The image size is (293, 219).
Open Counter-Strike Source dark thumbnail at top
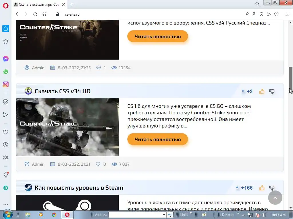click(x=67, y=40)
